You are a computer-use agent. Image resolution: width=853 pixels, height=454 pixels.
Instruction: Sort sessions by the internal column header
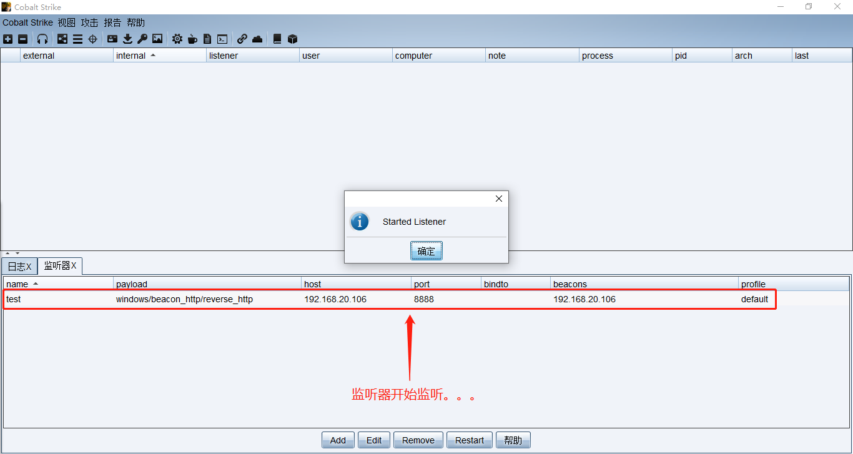click(x=160, y=56)
